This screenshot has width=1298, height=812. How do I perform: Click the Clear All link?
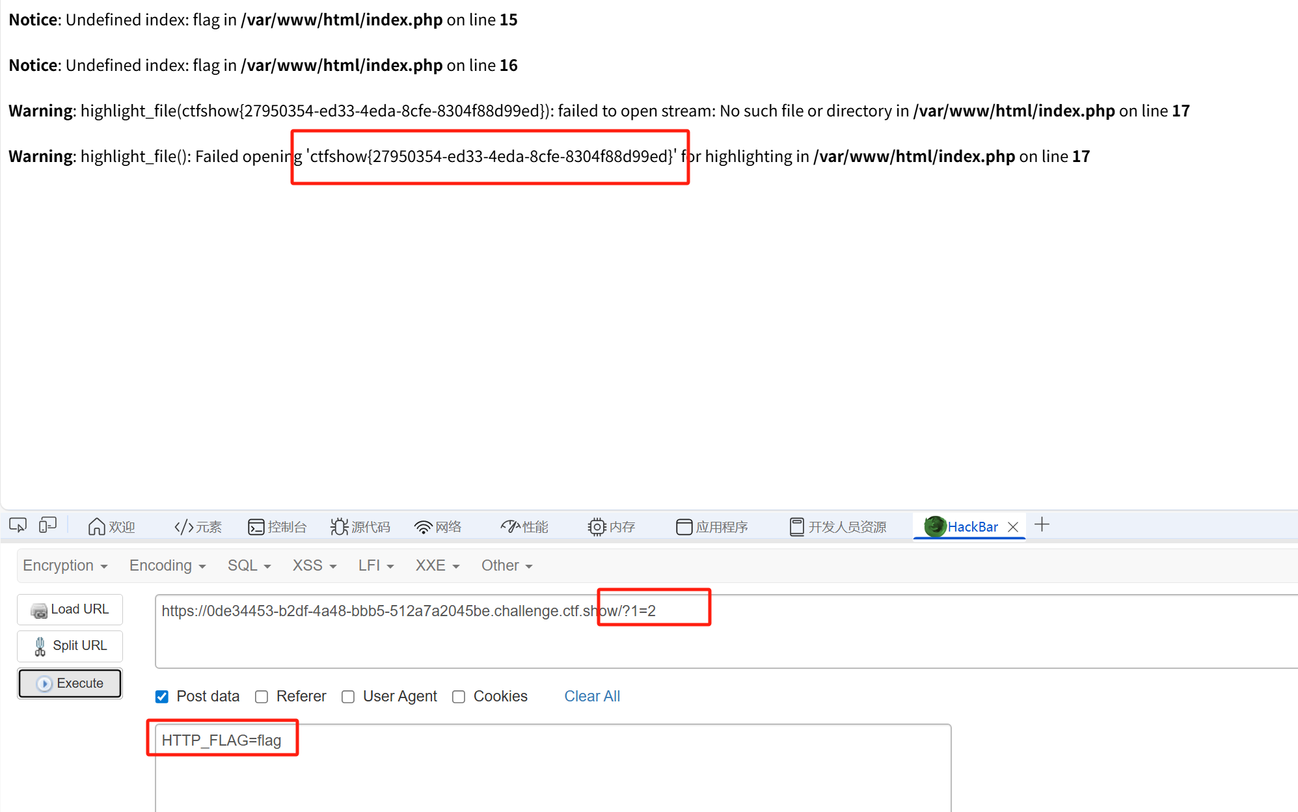[x=591, y=696]
